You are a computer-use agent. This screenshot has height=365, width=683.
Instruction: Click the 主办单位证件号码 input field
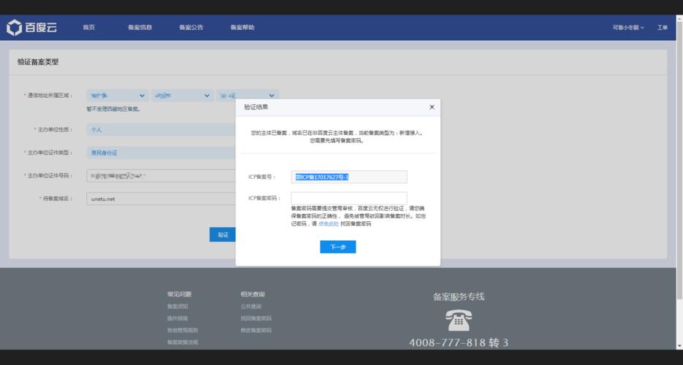click(x=161, y=176)
